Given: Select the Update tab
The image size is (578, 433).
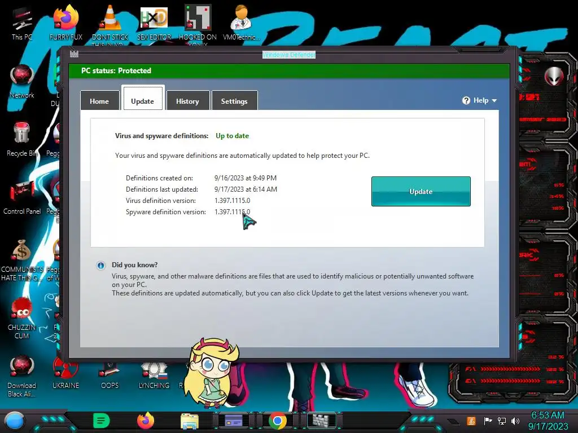Looking at the screenshot, I should (x=143, y=98).
